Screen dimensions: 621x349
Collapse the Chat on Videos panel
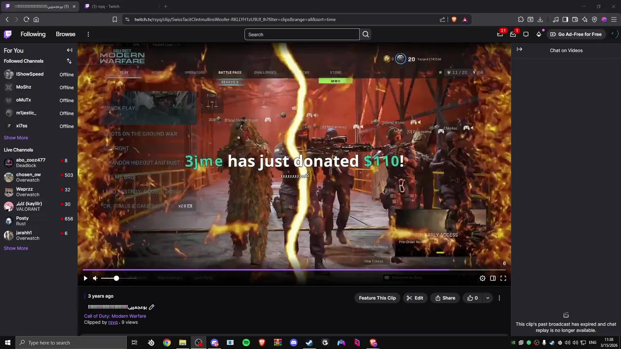pyautogui.click(x=519, y=49)
